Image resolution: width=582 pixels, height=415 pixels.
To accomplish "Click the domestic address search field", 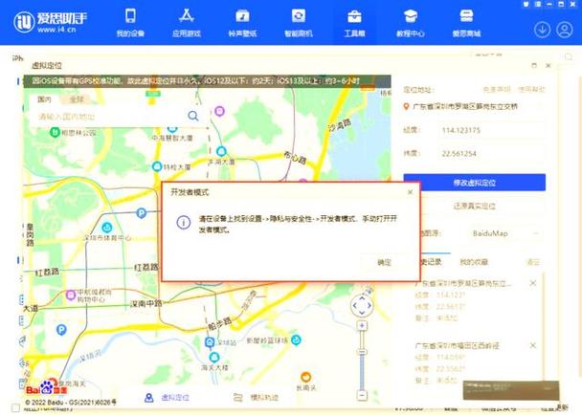I will [x=109, y=117].
